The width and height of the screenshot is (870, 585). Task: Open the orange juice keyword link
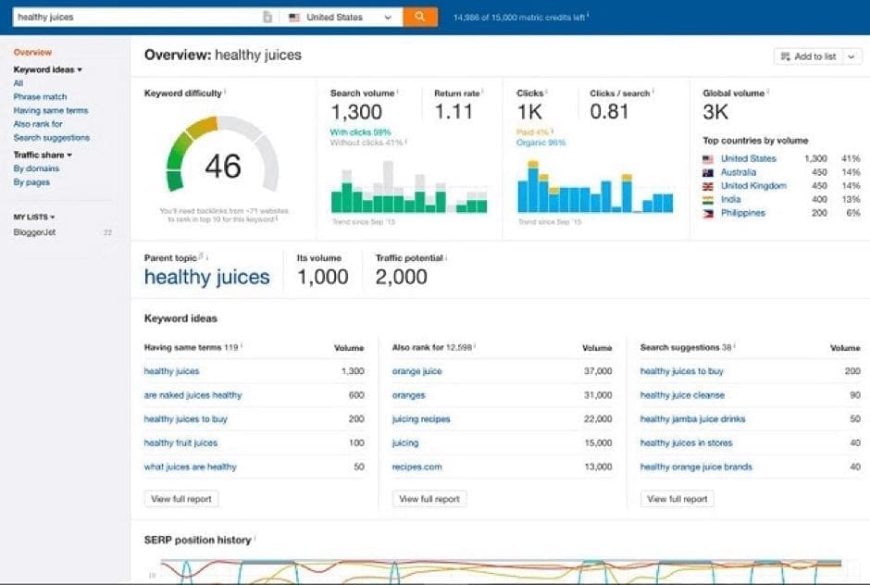tap(416, 371)
